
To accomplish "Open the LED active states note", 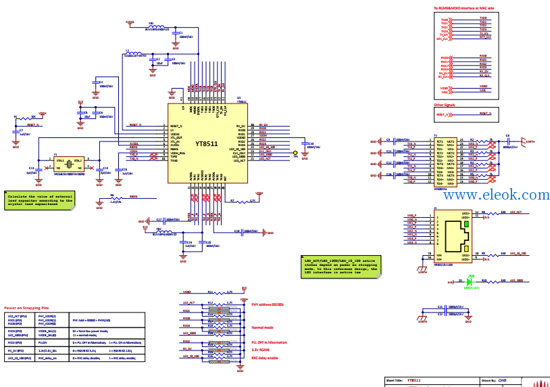I will click(341, 267).
